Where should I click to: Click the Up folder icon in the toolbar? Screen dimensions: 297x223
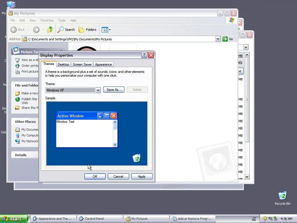pyautogui.click(x=50, y=30)
